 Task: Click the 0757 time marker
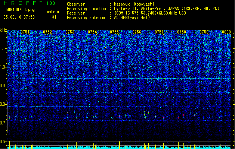159,32
